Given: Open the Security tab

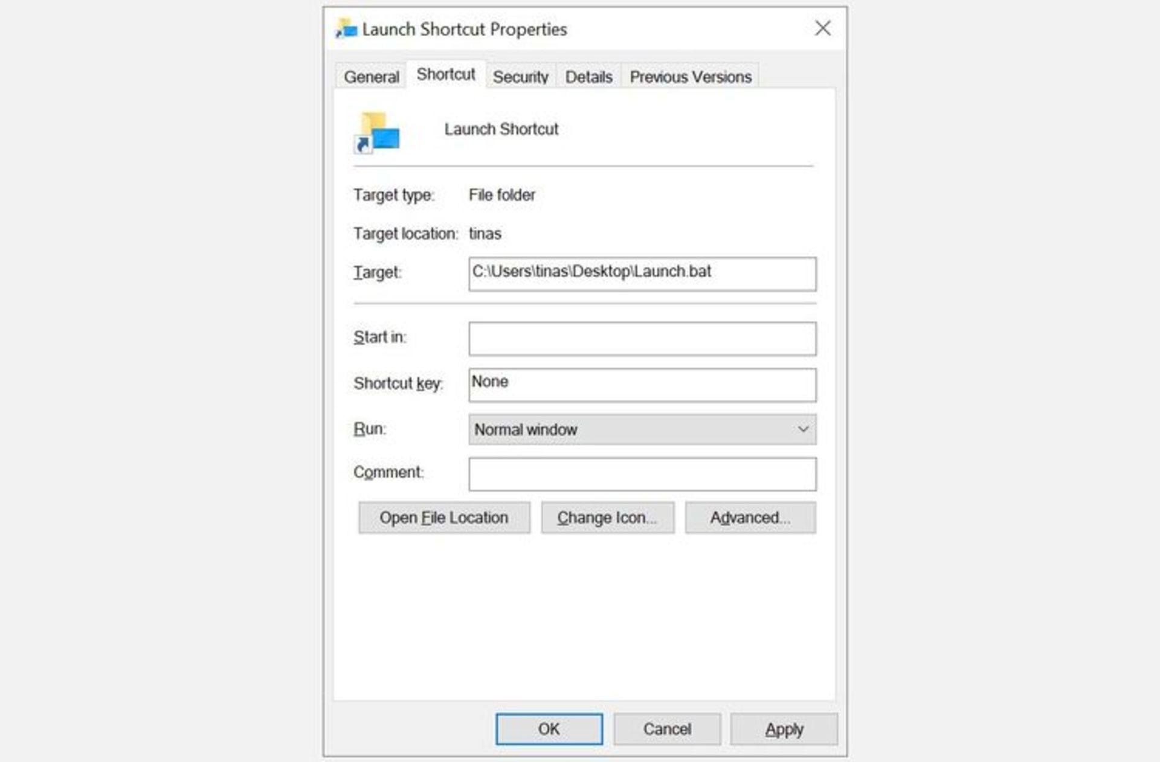Looking at the screenshot, I should coord(520,77).
